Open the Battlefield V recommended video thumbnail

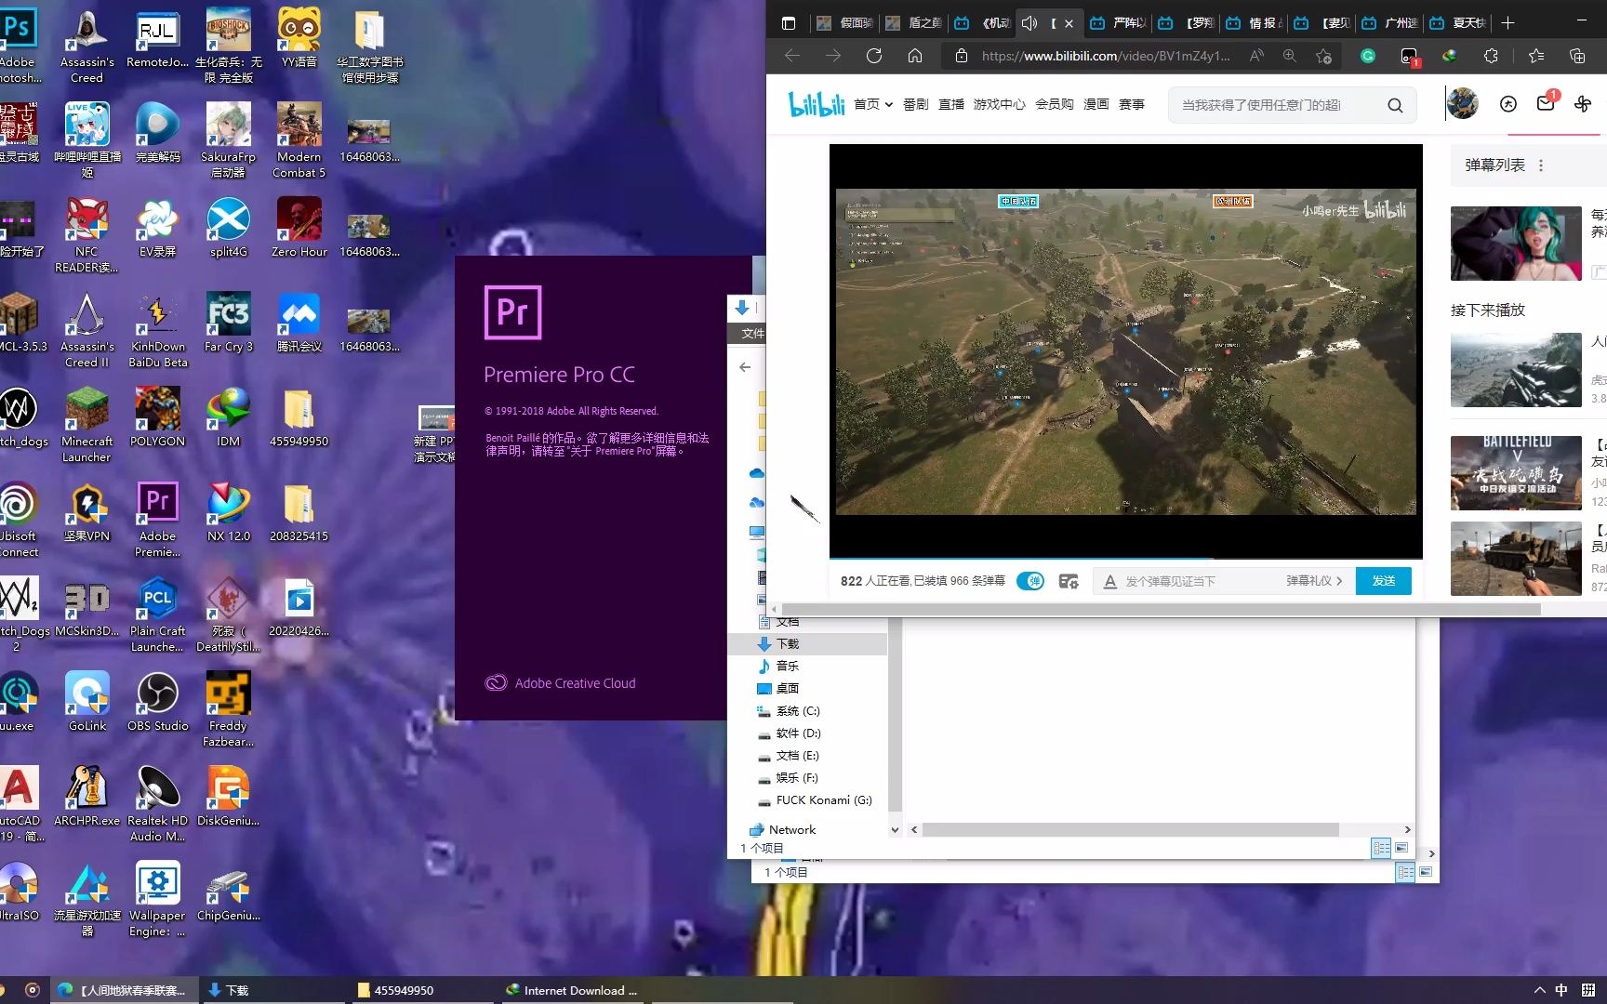[x=1516, y=473]
